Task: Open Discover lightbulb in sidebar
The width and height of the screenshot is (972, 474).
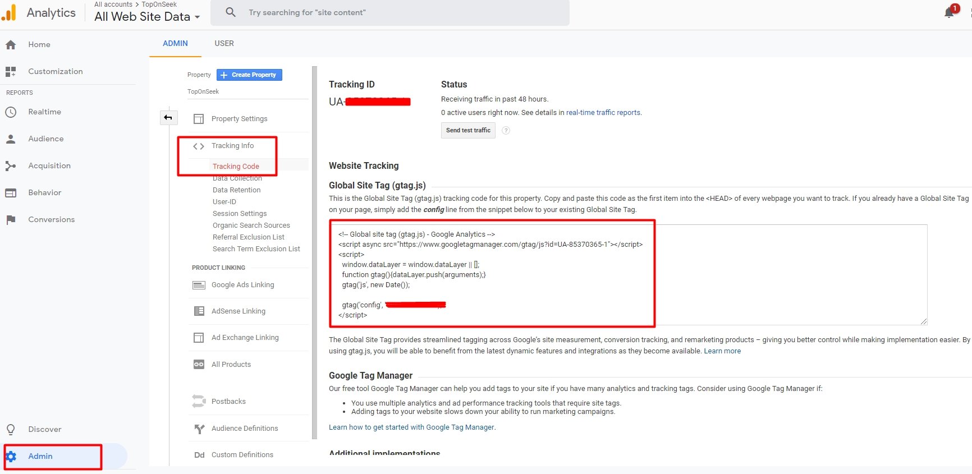Action: click(x=11, y=430)
